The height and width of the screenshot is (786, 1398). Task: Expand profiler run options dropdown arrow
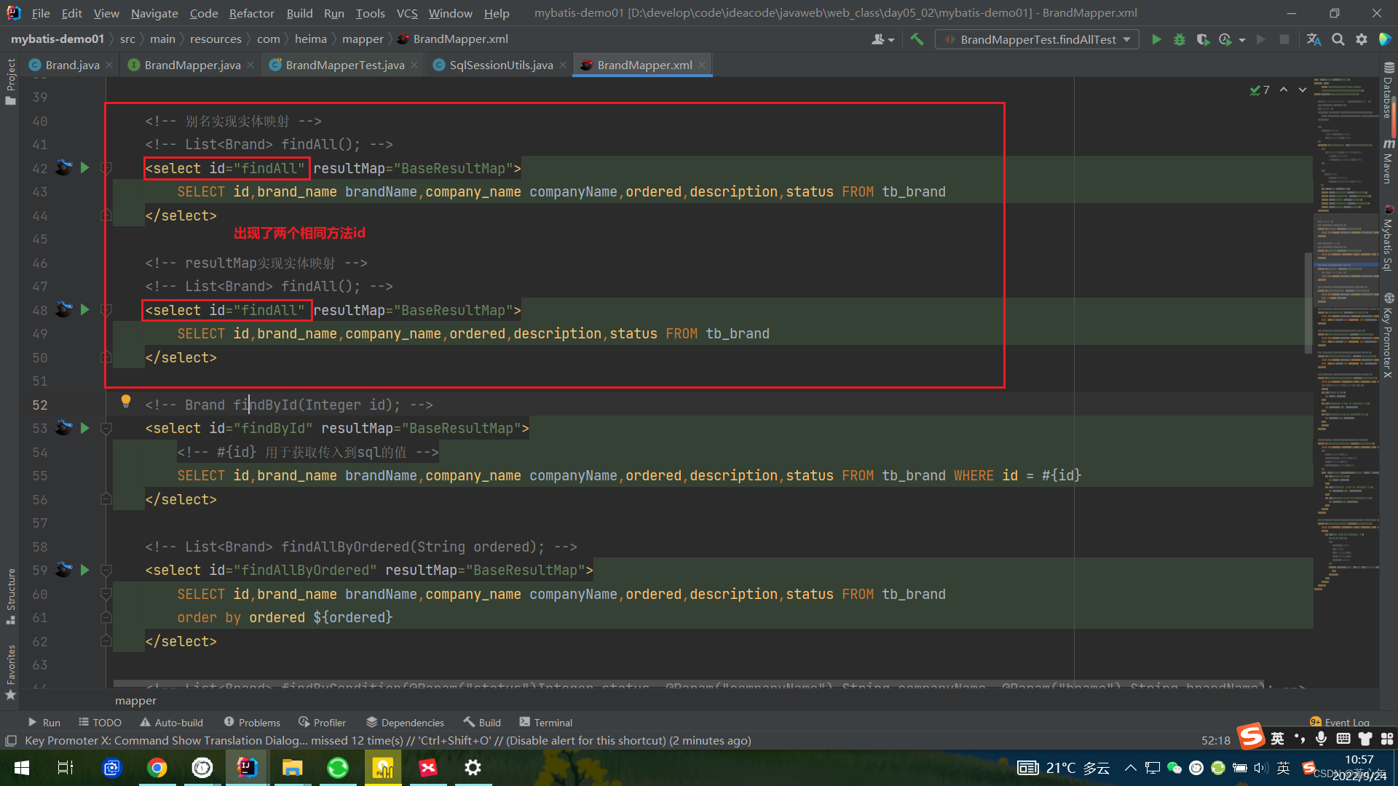(1242, 39)
